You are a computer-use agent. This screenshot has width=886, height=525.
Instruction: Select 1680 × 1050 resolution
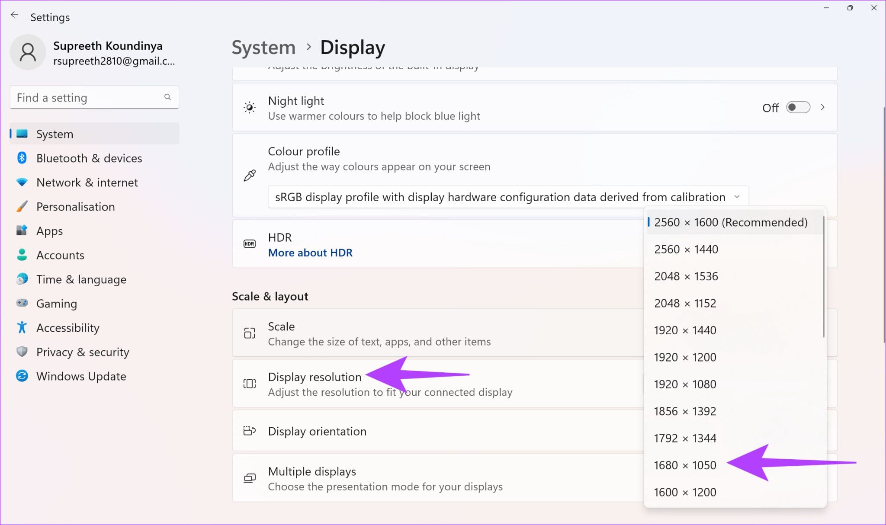pos(686,465)
